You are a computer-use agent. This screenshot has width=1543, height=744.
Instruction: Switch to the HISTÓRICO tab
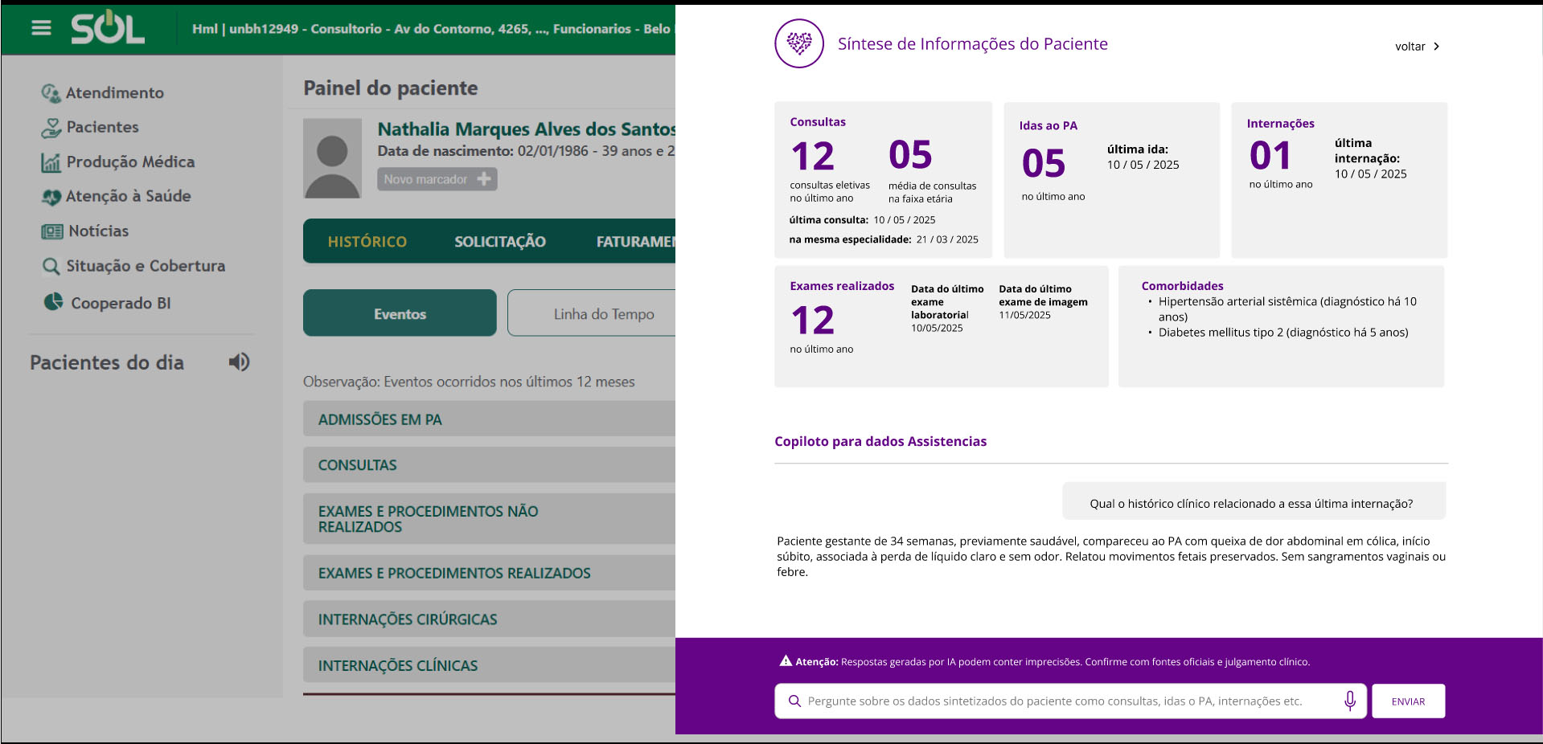click(x=367, y=241)
